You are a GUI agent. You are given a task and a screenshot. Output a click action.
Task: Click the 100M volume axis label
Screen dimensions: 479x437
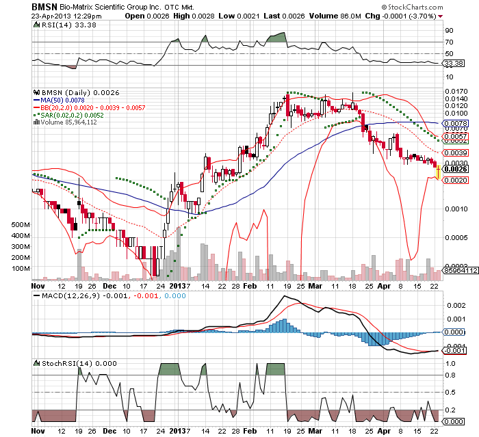21,269
